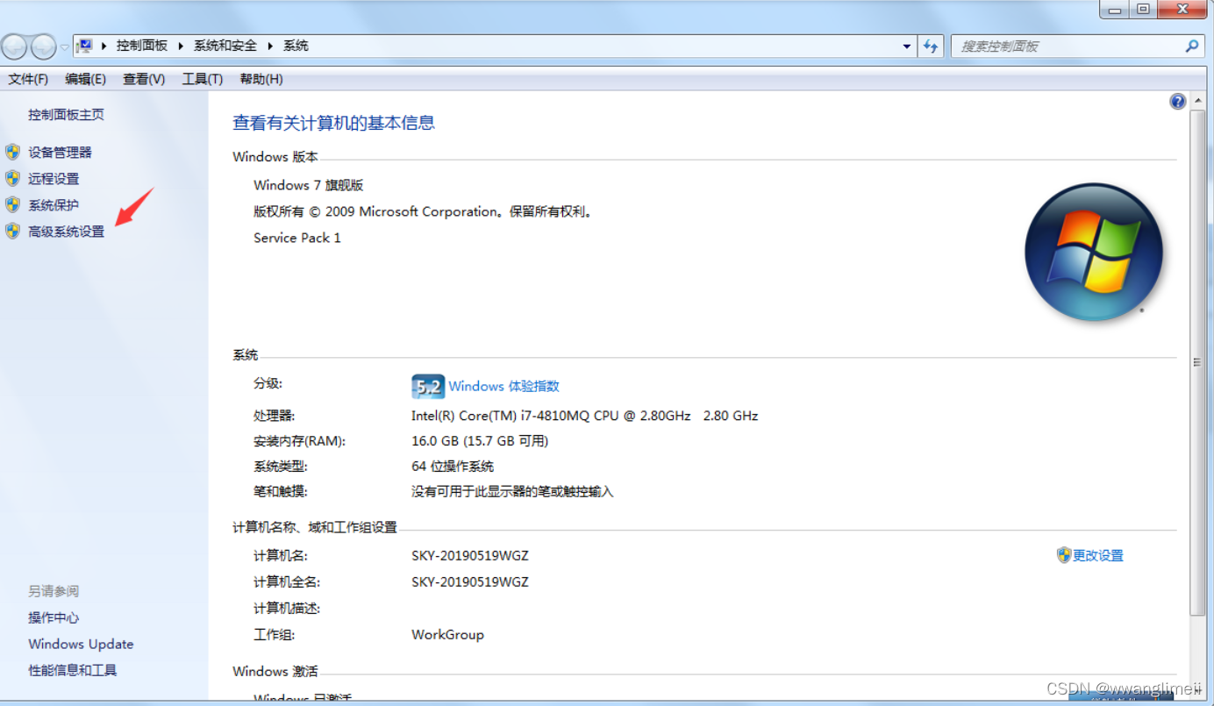Expand the arrow after 控制面板 breadcrumb
1214x706 pixels.
click(181, 46)
